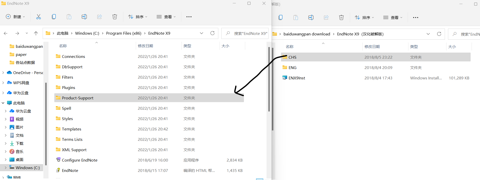This screenshot has height=180, width=480.
Task: Select baiduwangpan in quick access pane
Action: pyautogui.click(x=26, y=46)
